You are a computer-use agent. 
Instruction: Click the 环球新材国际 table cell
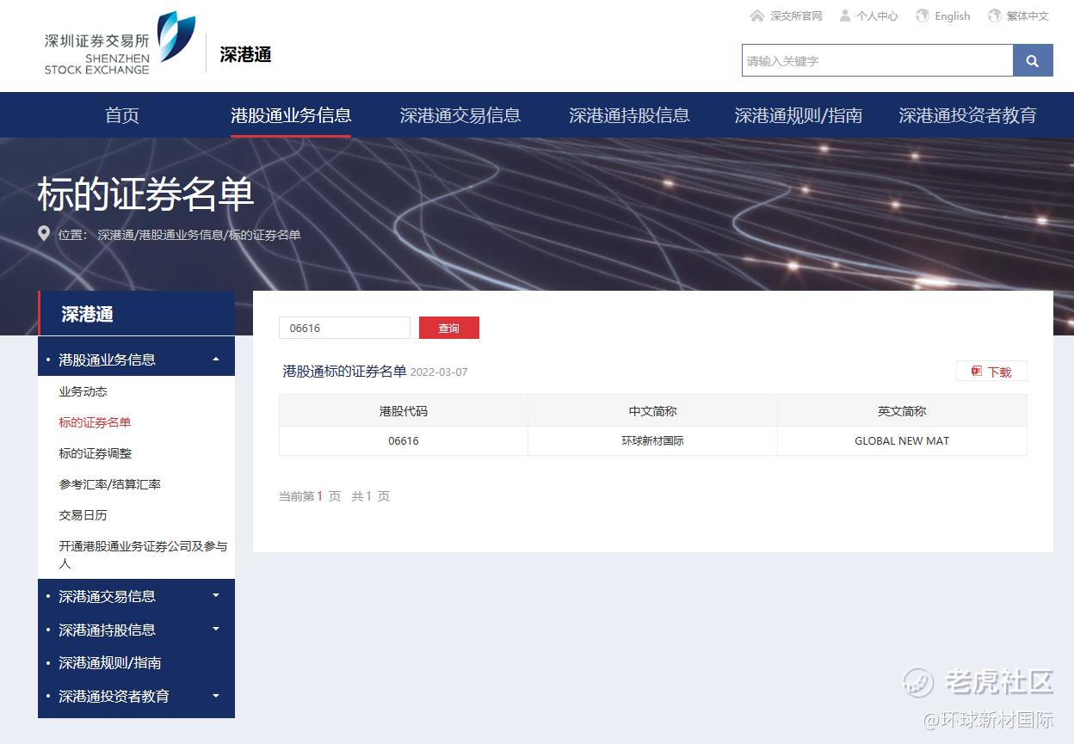pos(653,441)
